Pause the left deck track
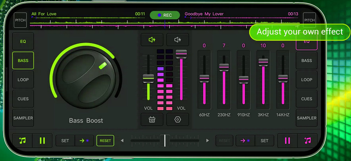This screenshot has width=351, height=161. [x=42, y=141]
